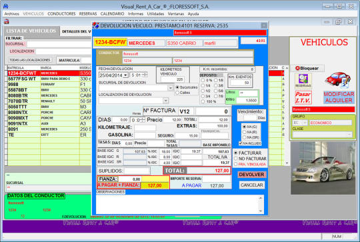Click the Bloquear button with red icon
The height and width of the screenshot is (242, 360).
pyautogui.click(x=307, y=68)
